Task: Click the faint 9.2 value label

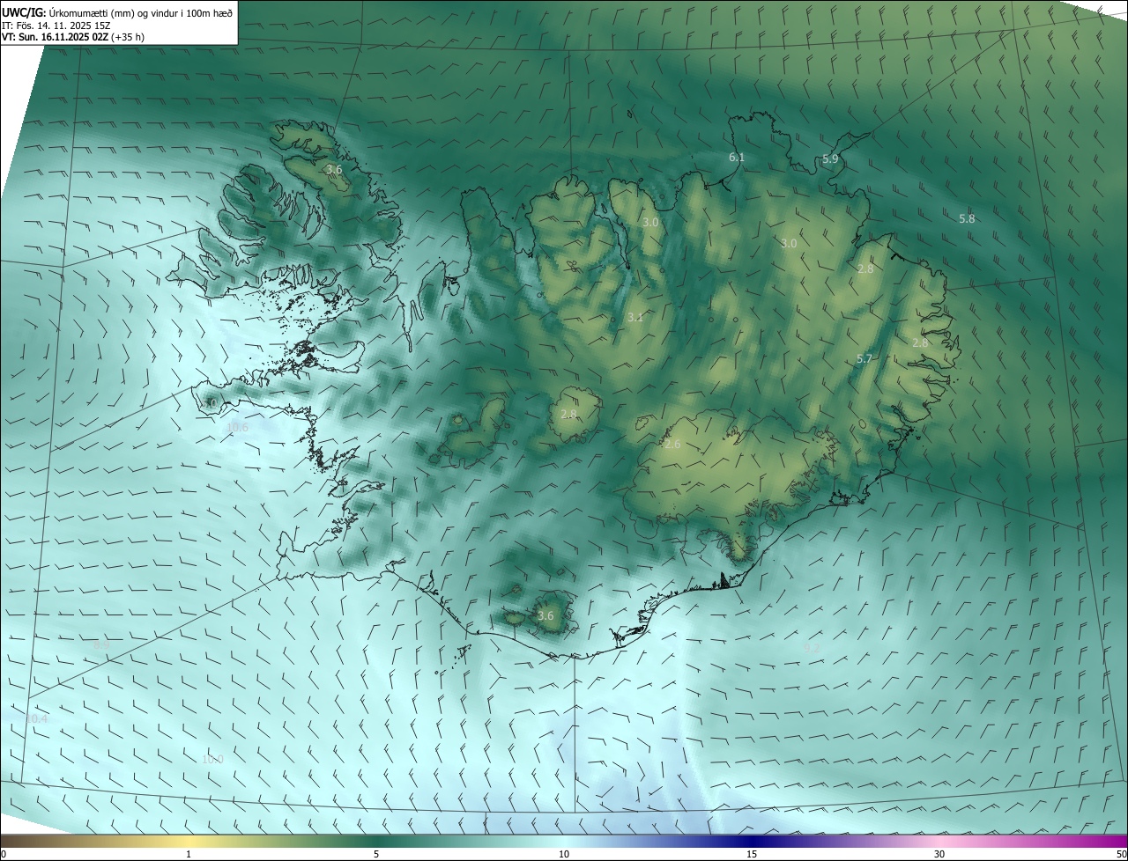Action: (x=812, y=647)
